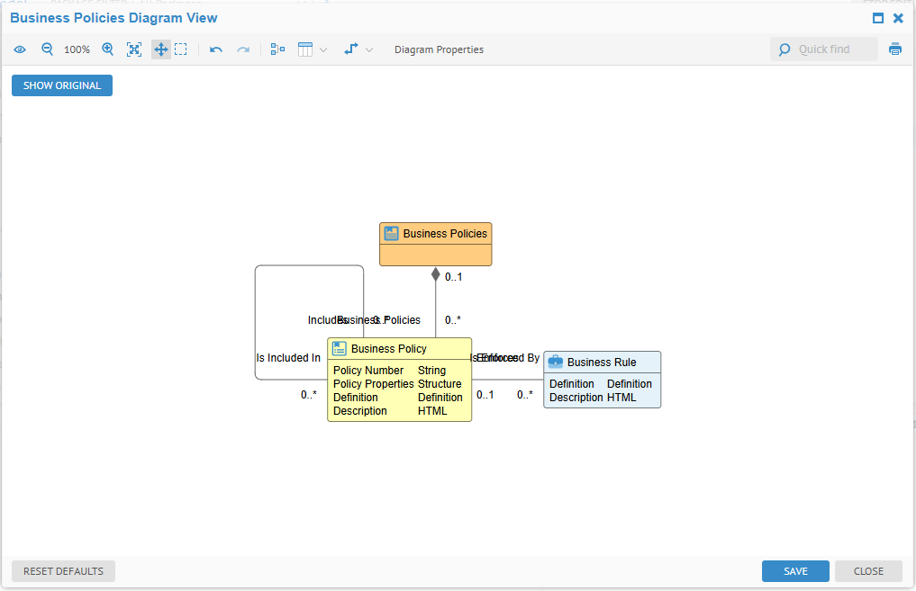Click the Quick find search field
This screenshot has width=916, height=591.
click(833, 49)
